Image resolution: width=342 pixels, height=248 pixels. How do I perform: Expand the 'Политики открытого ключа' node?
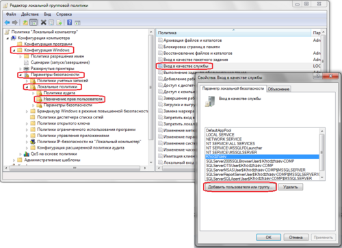coord(27,123)
